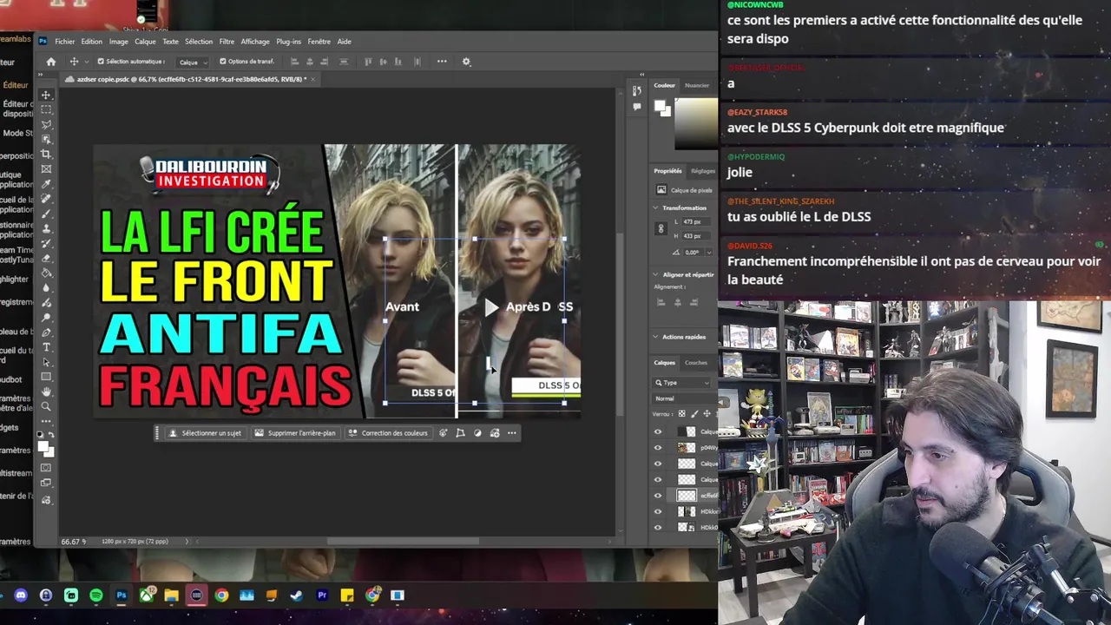Open the Fichier menu
Screen dimensions: 1111x625
(65, 42)
